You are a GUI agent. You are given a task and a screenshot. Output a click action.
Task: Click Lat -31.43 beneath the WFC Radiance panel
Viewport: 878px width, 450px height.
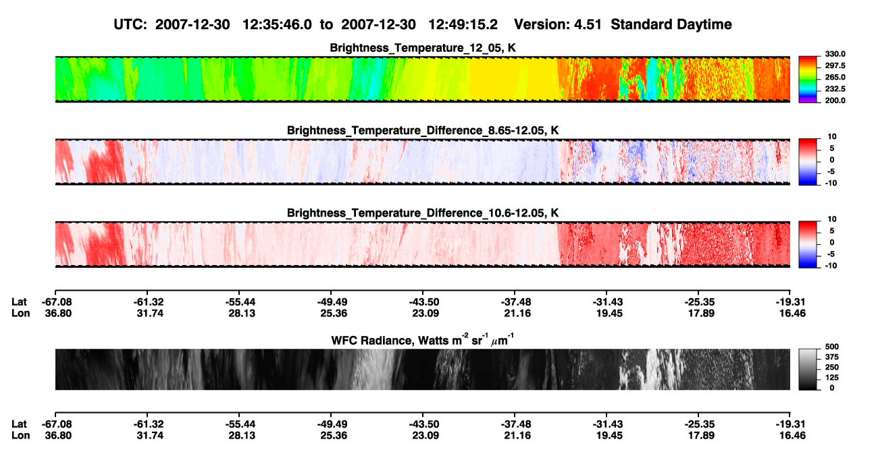(606, 424)
